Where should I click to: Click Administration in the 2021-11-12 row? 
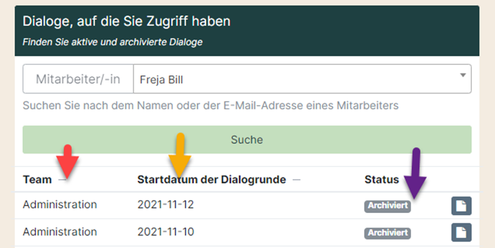[x=60, y=205]
